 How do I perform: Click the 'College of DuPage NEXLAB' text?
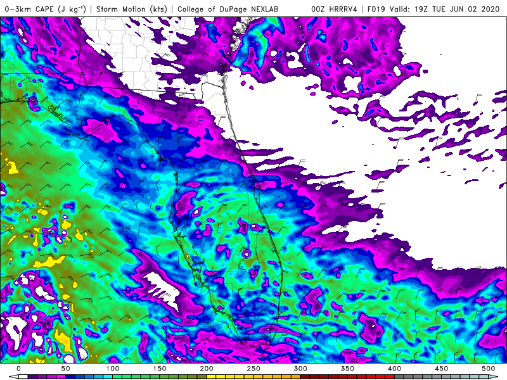coord(228,9)
